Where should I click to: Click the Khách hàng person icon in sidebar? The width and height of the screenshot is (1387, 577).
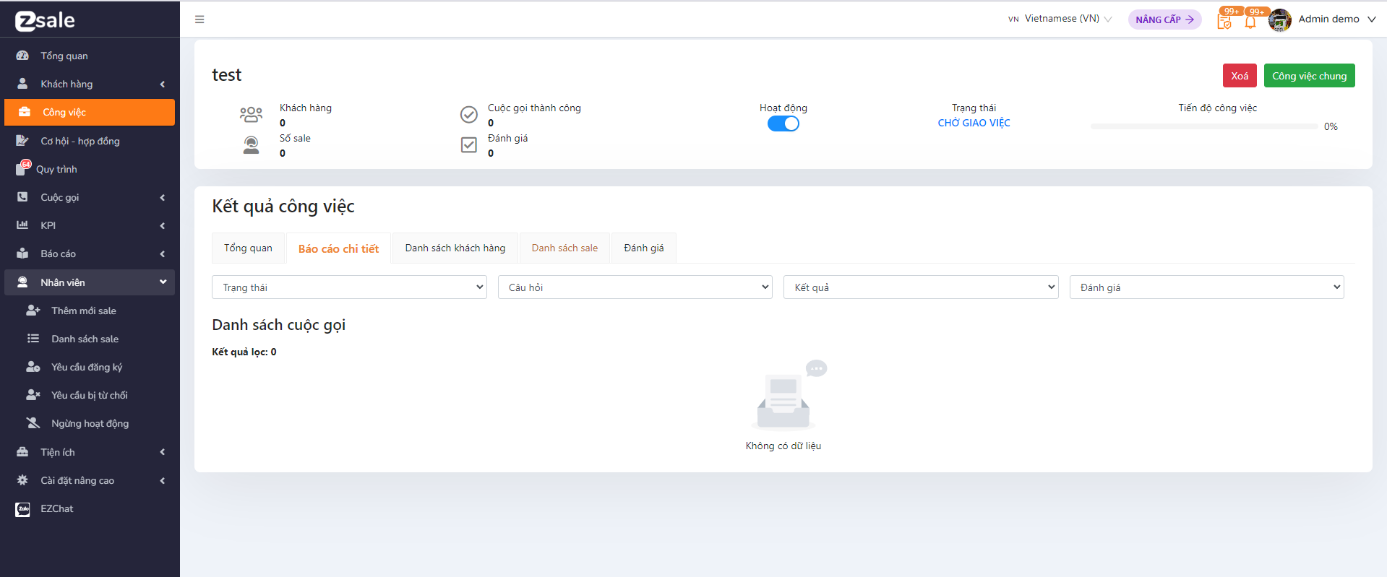coord(22,84)
